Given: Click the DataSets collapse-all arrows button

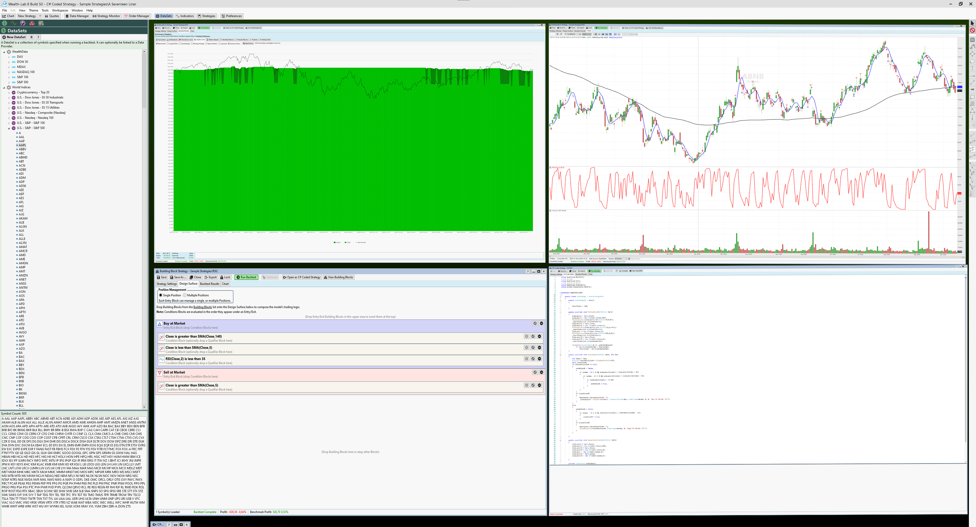Looking at the screenshot, I should pyautogui.click(x=32, y=37).
